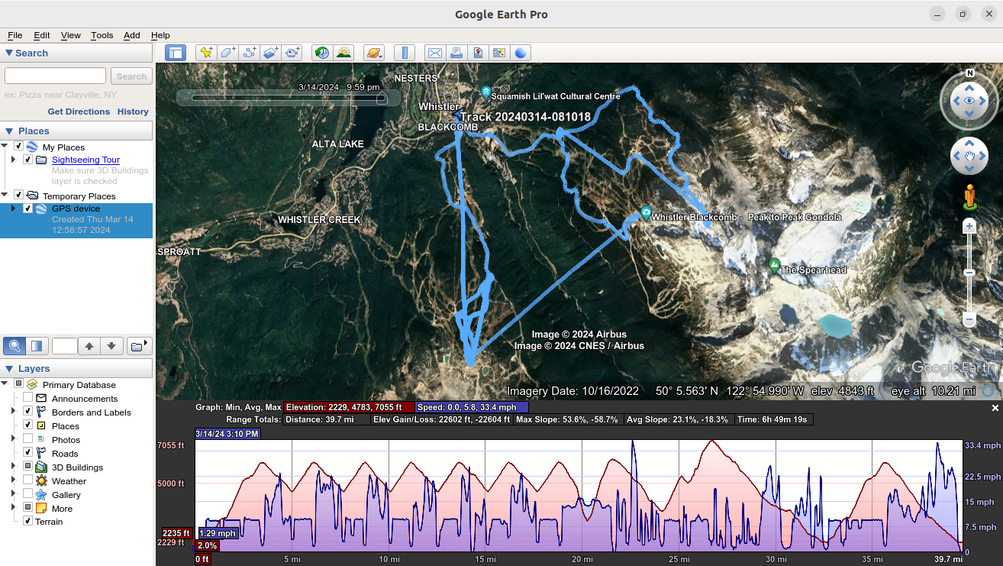Enable the Weather layer checkbox
Image resolution: width=1003 pixels, height=566 pixels.
(28, 480)
